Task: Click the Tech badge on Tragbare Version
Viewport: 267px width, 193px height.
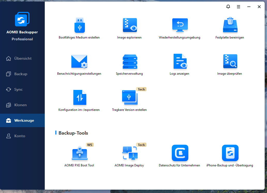Action: [141, 89]
